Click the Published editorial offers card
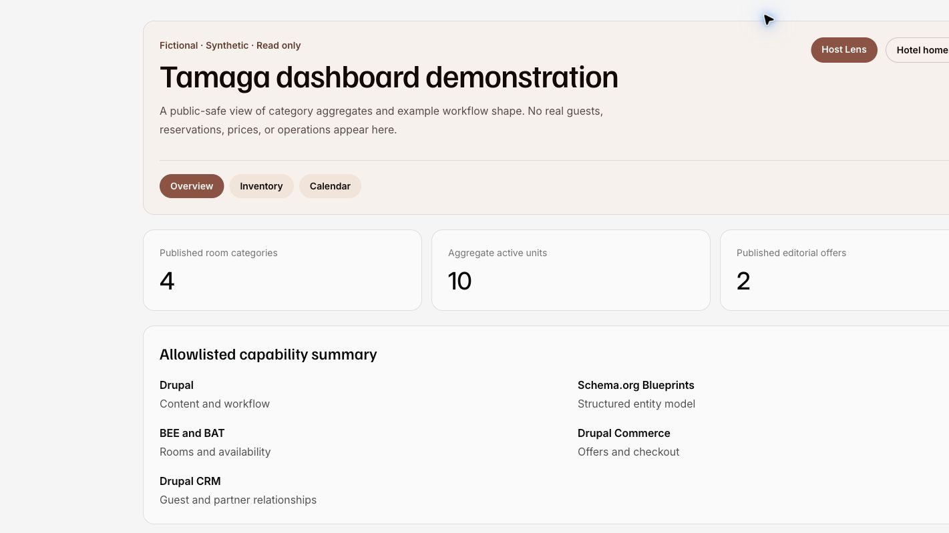The width and height of the screenshot is (949, 533). (x=835, y=270)
